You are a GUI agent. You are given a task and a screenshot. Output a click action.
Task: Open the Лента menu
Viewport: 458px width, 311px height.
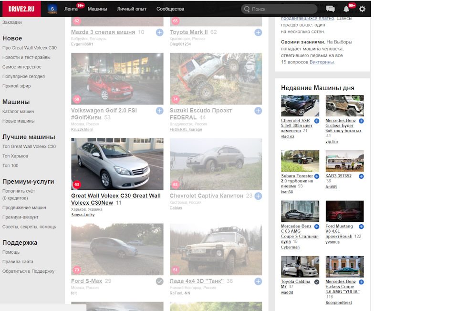[71, 9]
